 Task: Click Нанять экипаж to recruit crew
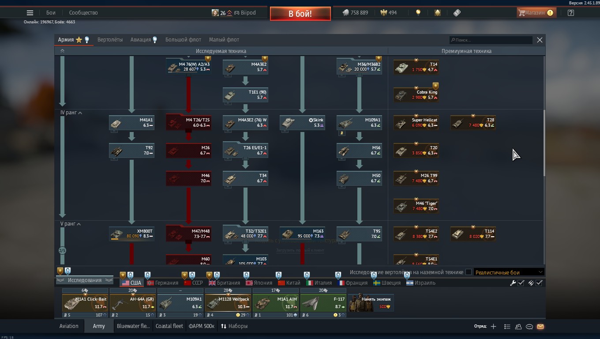pyautogui.click(x=371, y=302)
